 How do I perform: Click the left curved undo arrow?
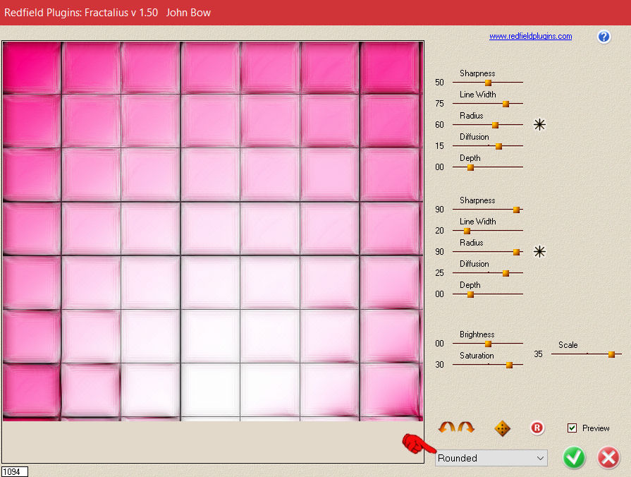click(x=447, y=427)
